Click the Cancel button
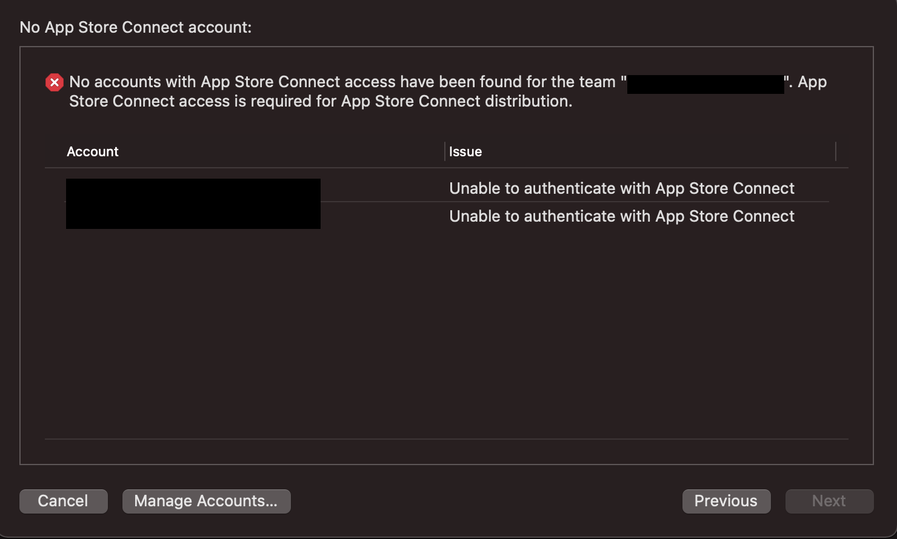The width and height of the screenshot is (897, 539). point(64,501)
